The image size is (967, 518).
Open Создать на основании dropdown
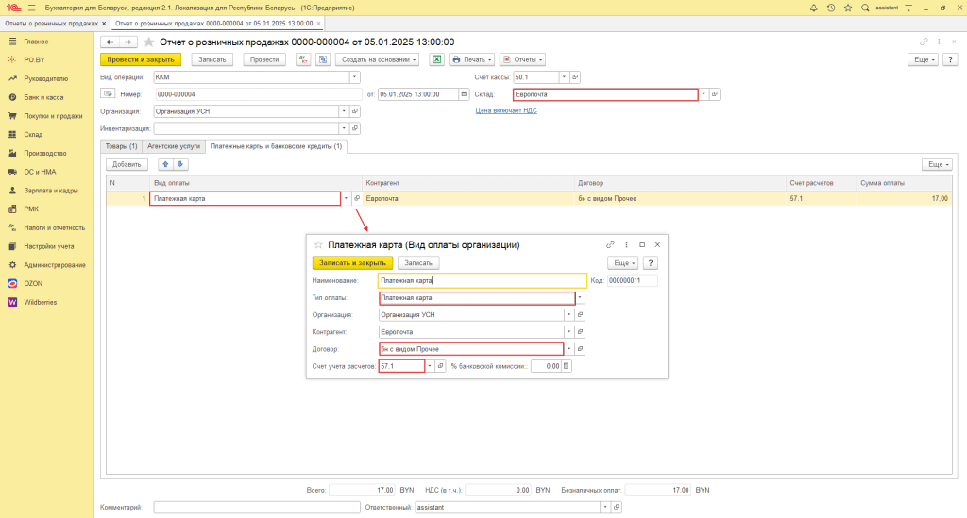tap(378, 59)
